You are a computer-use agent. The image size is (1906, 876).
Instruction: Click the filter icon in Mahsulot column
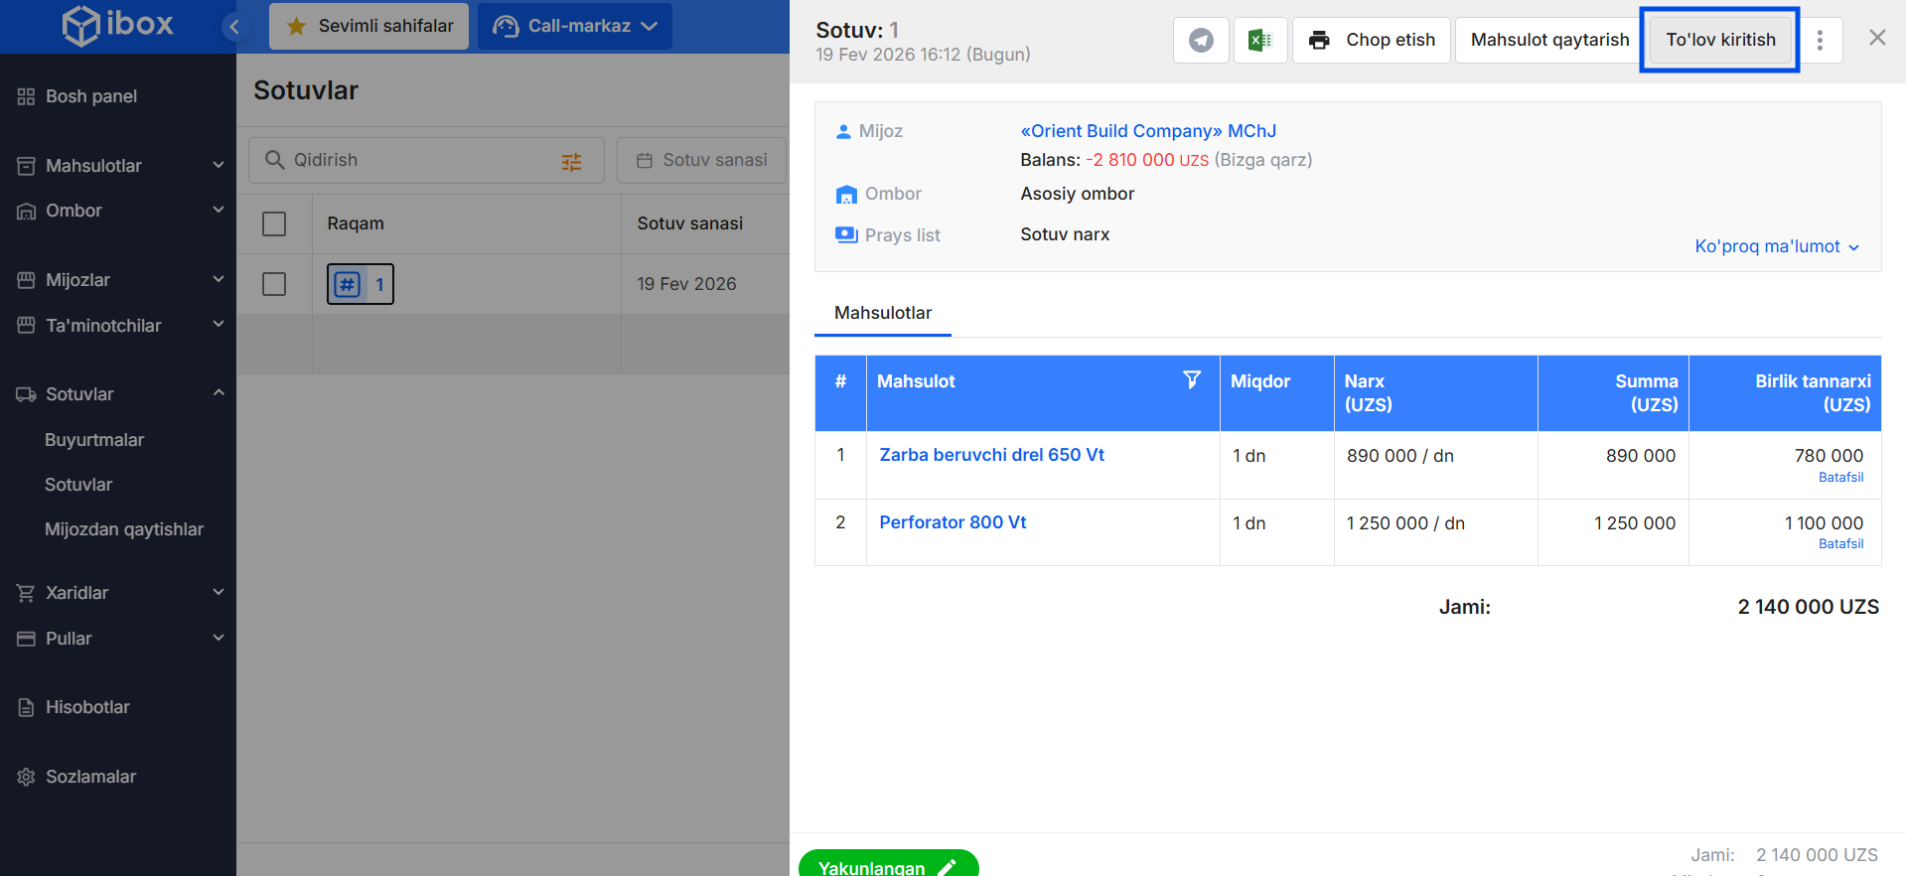1192,380
